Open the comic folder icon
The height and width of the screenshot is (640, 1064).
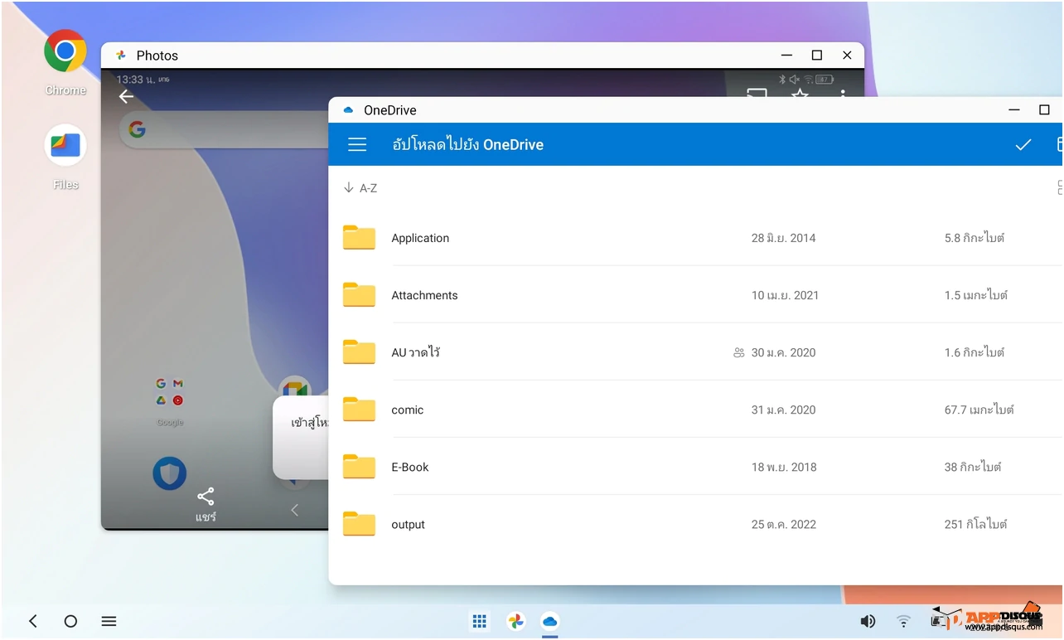359,409
